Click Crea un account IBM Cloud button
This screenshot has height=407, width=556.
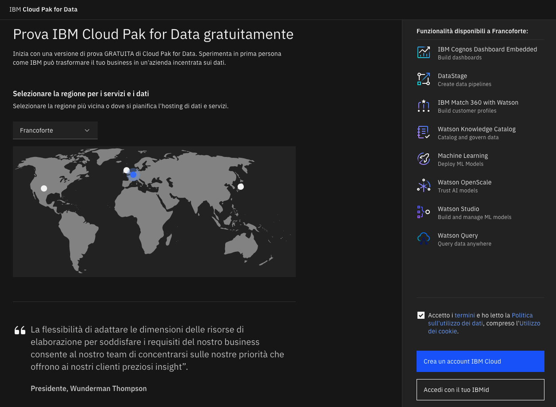[x=480, y=361]
